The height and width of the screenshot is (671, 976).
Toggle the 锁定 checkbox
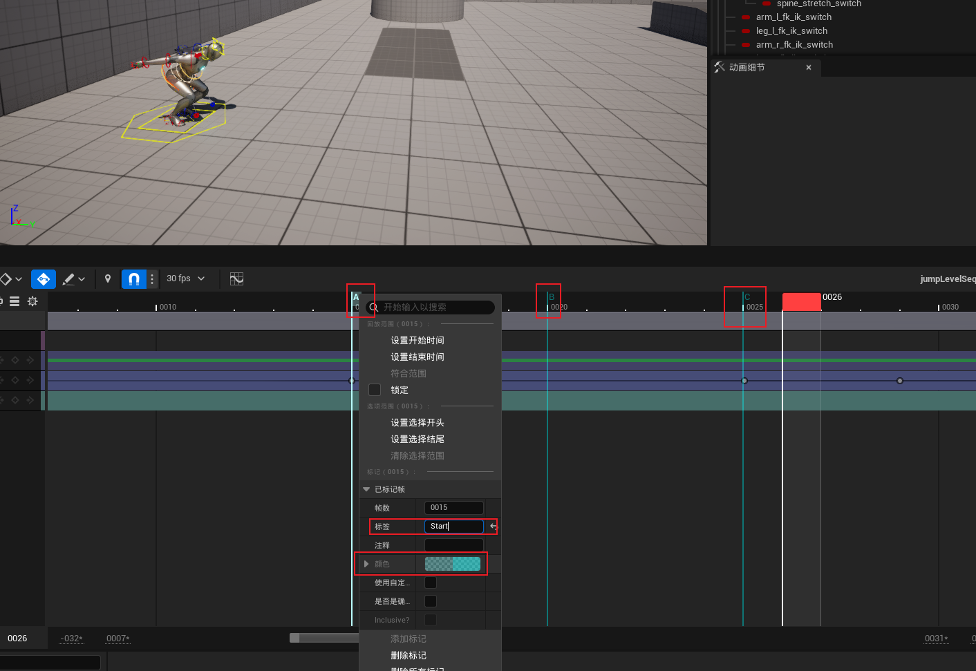(x=375, y=390)
